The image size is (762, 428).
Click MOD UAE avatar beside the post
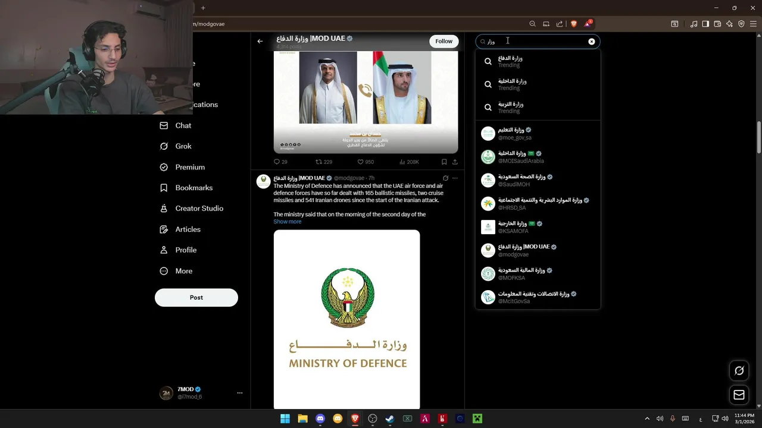[x=264, y=181]
